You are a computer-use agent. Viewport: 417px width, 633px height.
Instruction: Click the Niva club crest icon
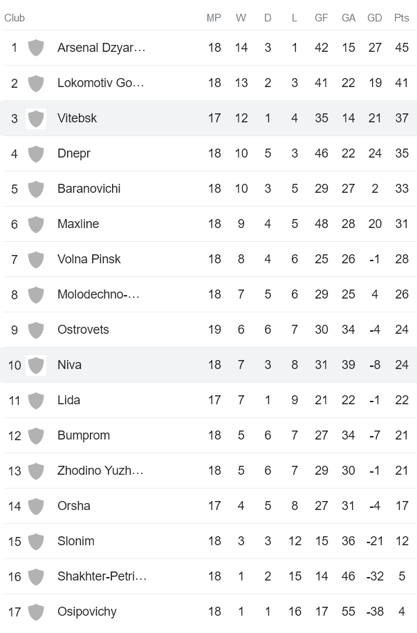click(36, 365)
